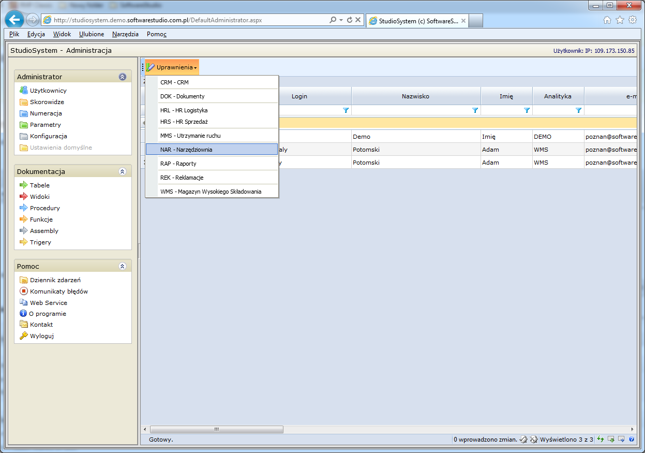Open address bar search dropdown arrow

pos(341,20)
